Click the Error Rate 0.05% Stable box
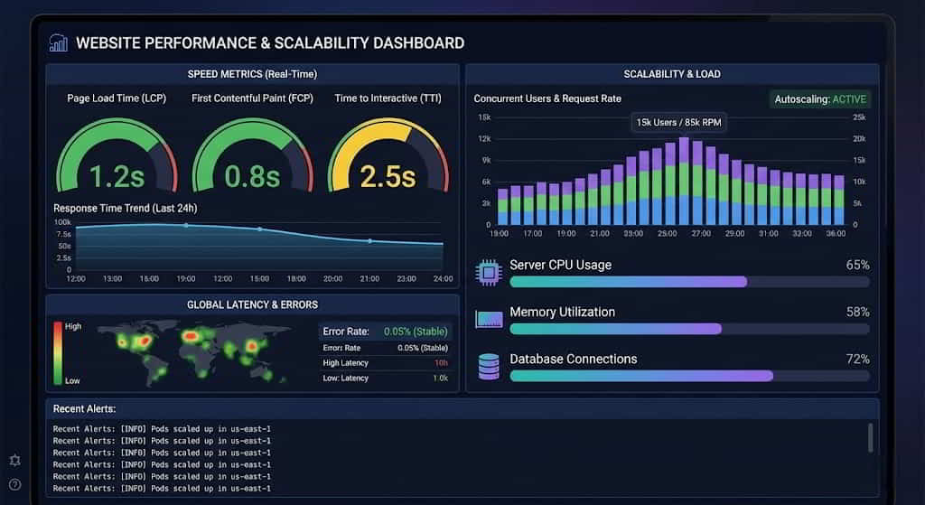 pos(385,332)
